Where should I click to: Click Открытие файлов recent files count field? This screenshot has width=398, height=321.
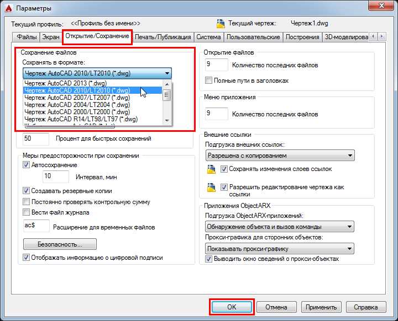pyautogui.click(x=217, y=65)
